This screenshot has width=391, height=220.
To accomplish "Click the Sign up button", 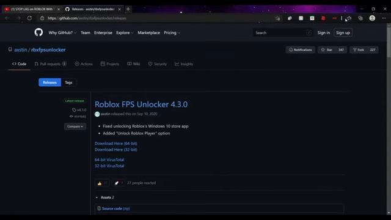I will (x=343, y=32).
